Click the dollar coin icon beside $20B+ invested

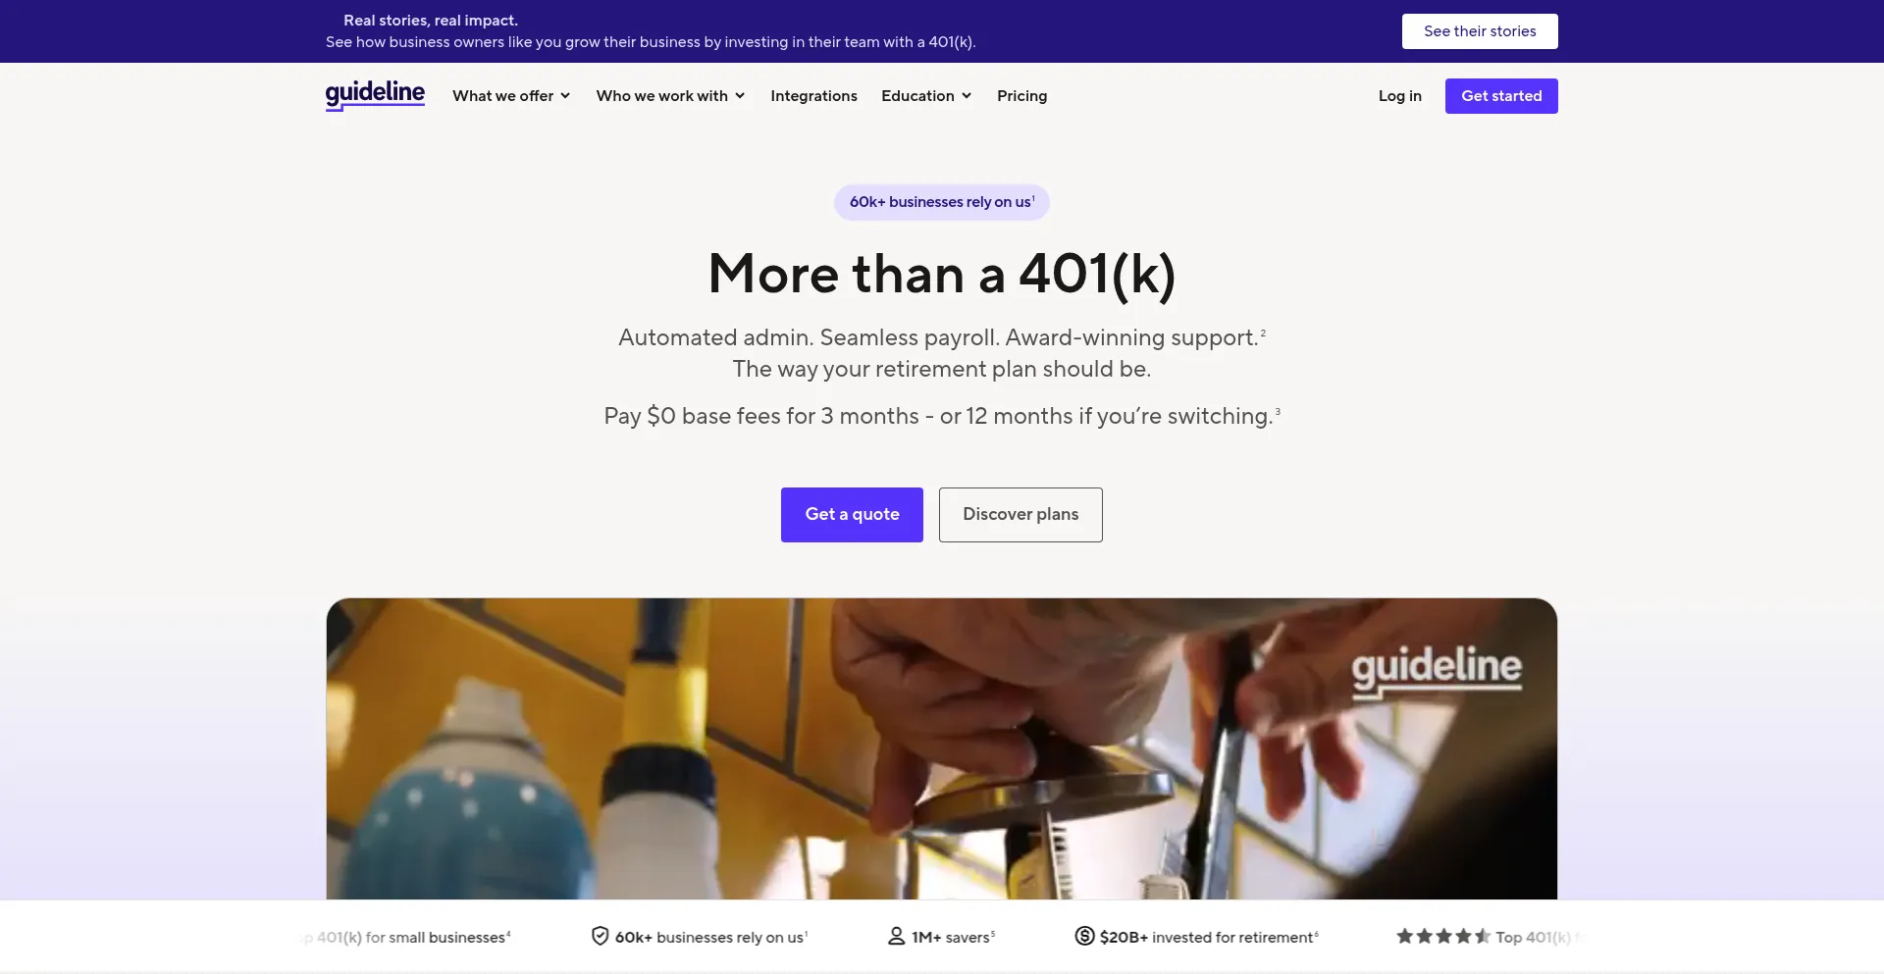click(x=1084, y=937)
